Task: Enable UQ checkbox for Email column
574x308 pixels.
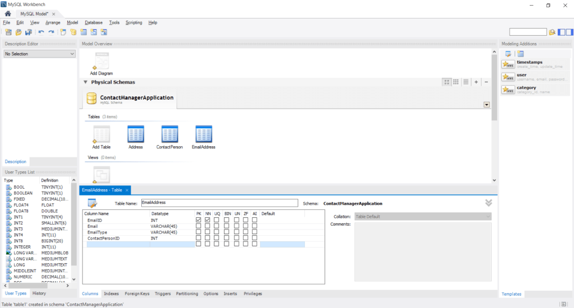Action: click(x=217, y=226)
